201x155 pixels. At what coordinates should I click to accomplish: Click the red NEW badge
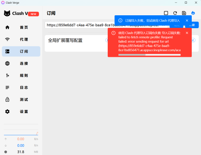[33, 14]
